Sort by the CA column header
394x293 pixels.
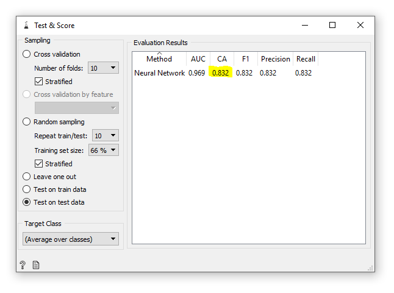coord(222,59)
